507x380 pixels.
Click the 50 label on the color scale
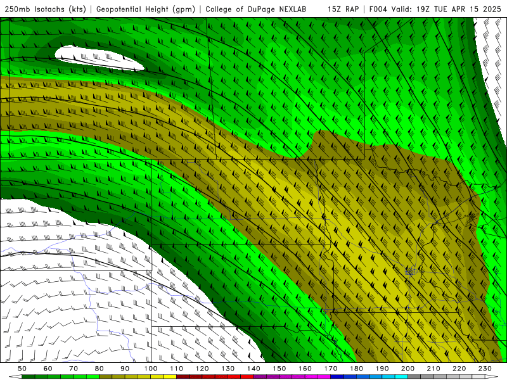click(x=22, y=369)
